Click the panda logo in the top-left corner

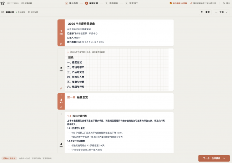2,3
